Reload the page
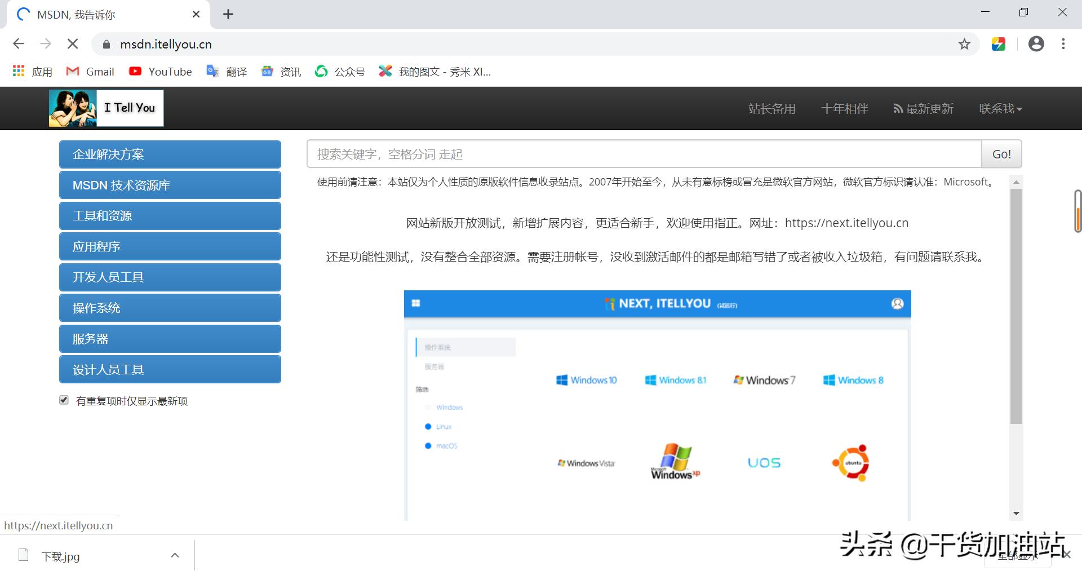 pyautogui.click(x=72, y=44)
